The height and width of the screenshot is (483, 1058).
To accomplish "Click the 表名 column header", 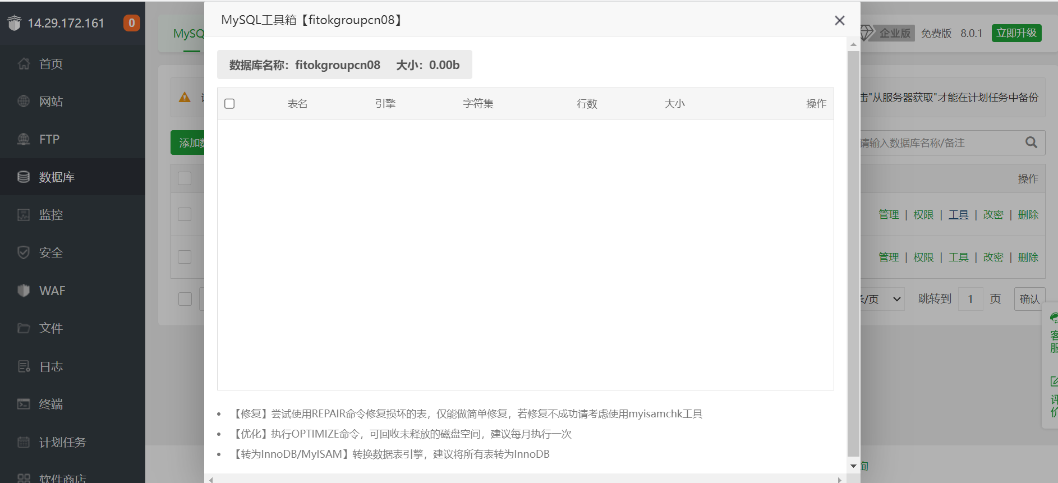I will [x=297, y=104].
